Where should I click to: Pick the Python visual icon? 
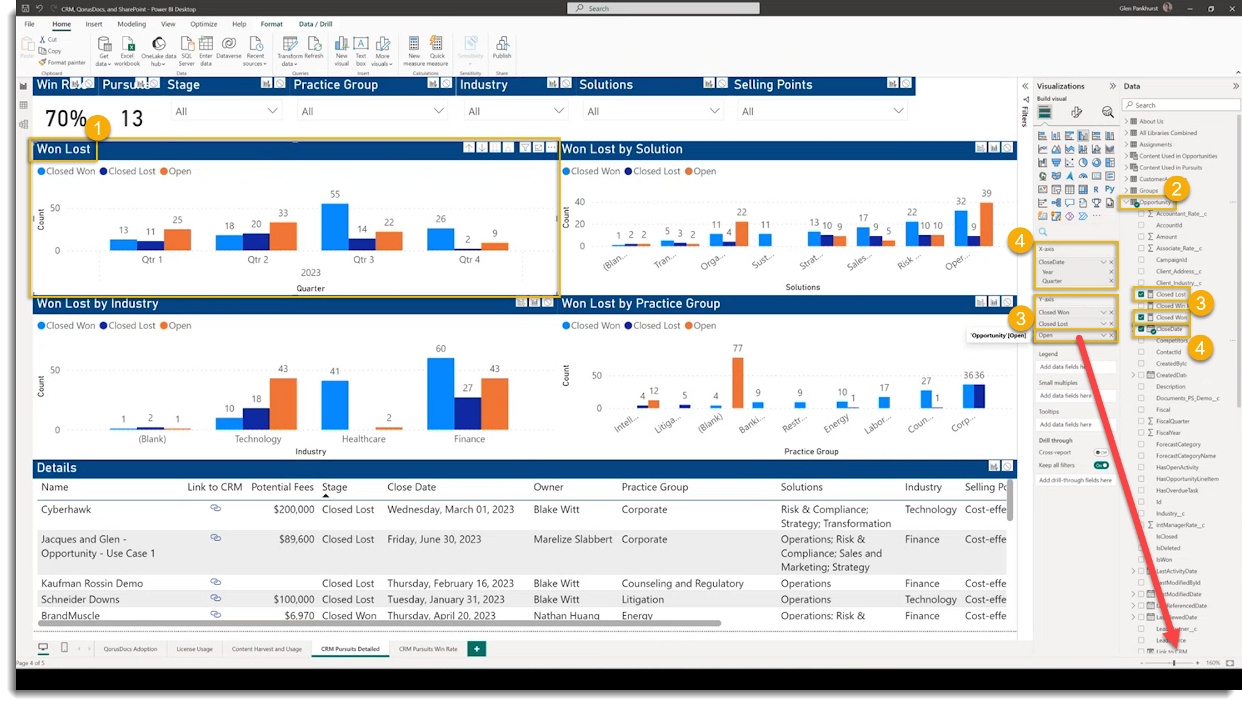tap(1110, 189)
